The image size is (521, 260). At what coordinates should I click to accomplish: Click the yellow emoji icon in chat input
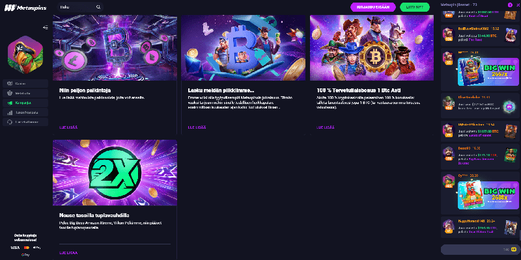click(x=514, y=250)
